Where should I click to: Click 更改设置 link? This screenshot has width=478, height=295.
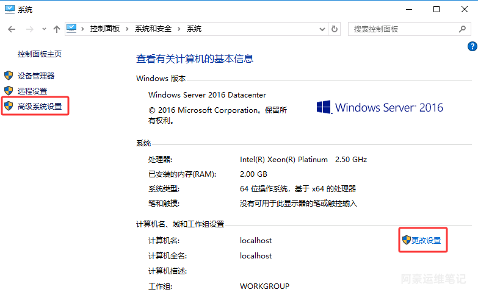426,241
